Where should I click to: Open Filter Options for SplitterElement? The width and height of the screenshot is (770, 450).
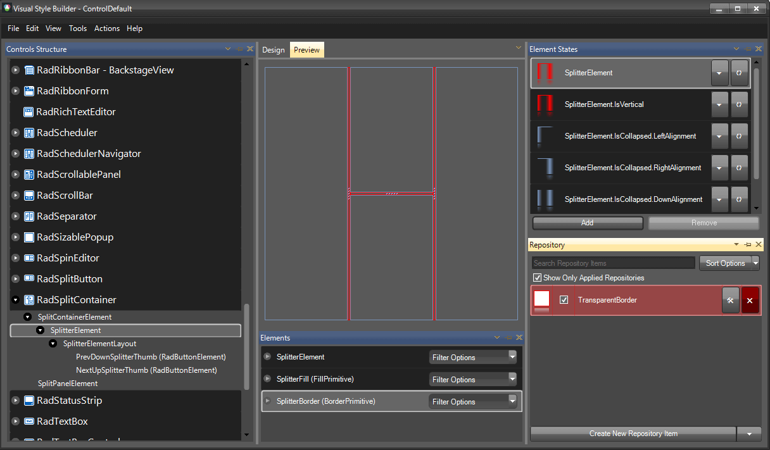pyautogui.click(x=473, y=358)
